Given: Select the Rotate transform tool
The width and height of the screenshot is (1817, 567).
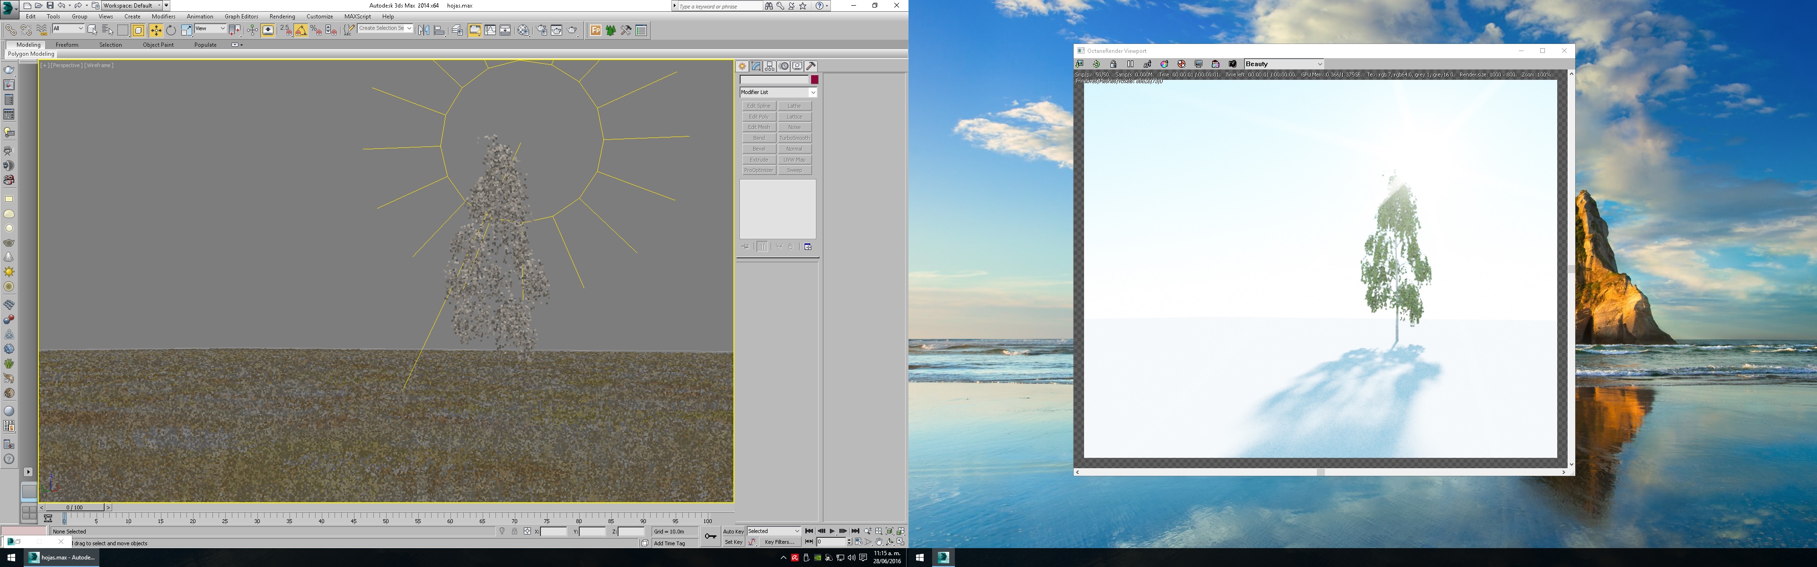Looking at the screenshot, I should 171,30.
